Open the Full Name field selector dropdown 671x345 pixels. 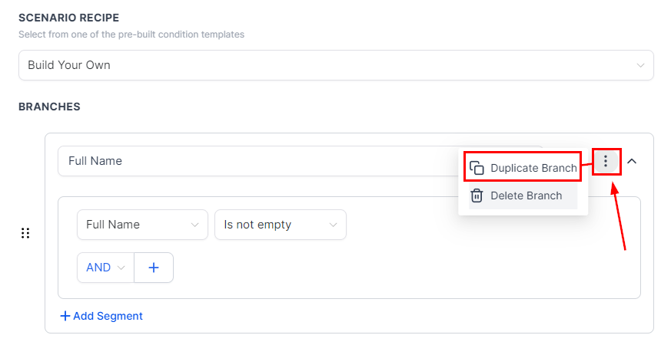[x=142, y=225]
